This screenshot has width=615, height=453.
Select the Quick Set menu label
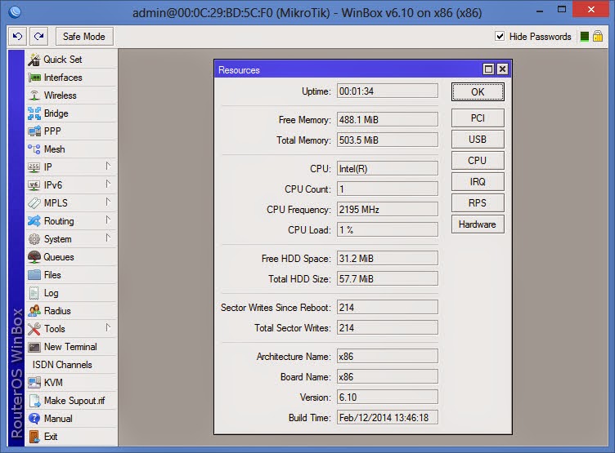coord(63,60)
